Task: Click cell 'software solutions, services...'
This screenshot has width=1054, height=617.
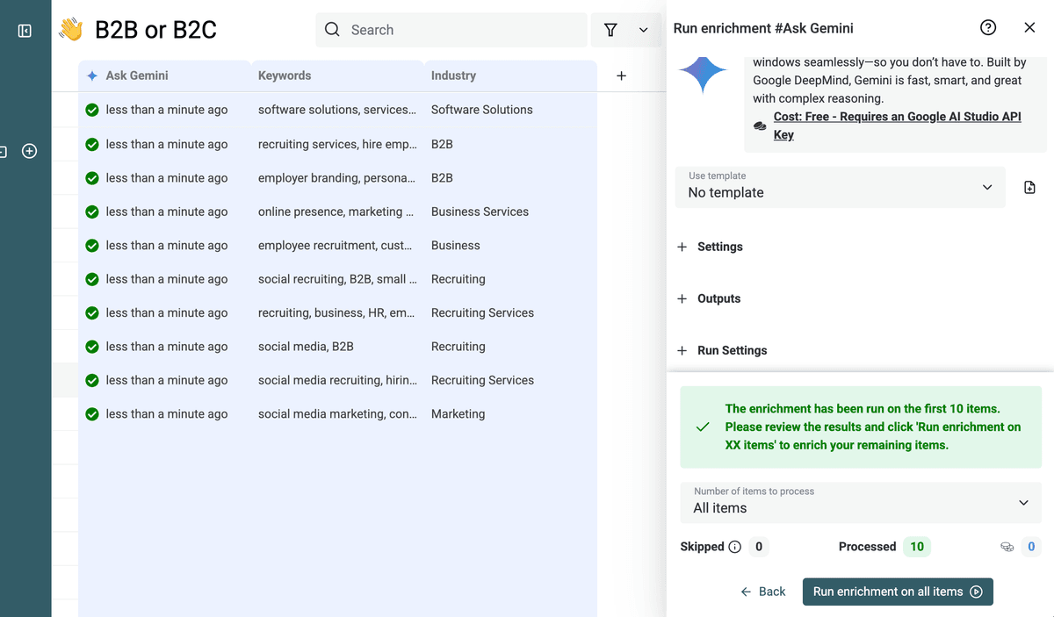Action: [337, 110]
